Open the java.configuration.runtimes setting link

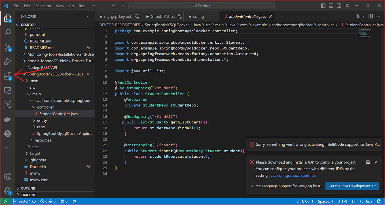point(293,175)
